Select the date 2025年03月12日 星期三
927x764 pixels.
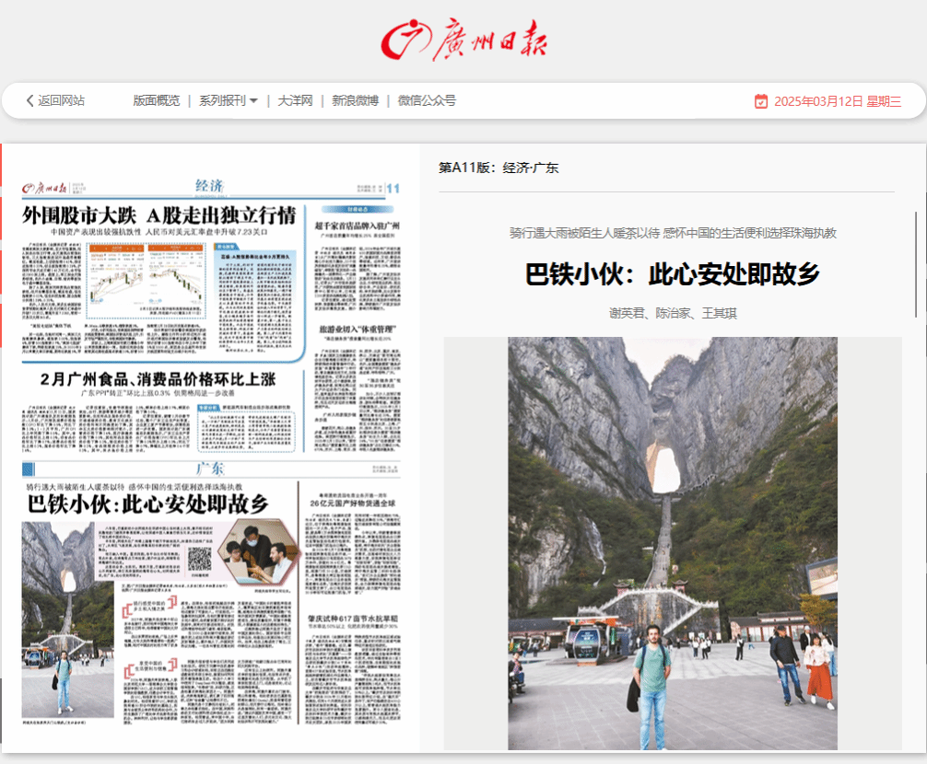837,101
